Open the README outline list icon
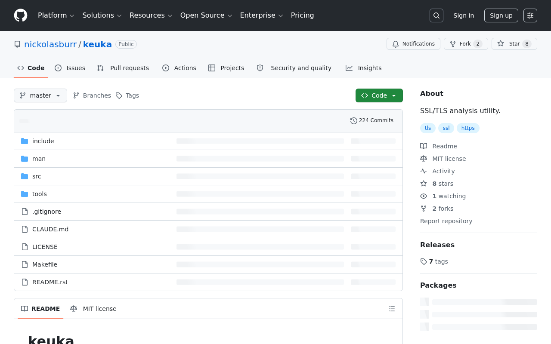This screenshot has width=551, height=344. (392, 309)
